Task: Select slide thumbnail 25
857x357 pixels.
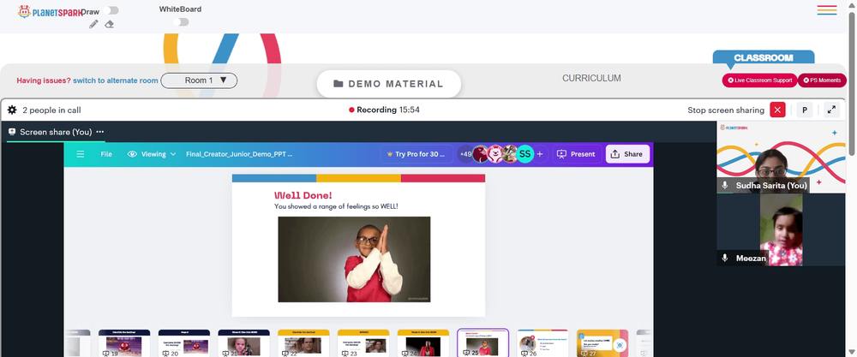Action: [483, 343]
